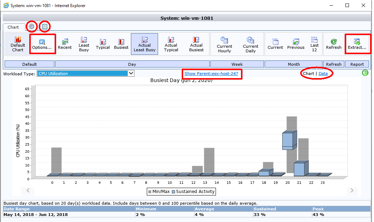Screen dimensions: 374x222
Task: Go to previous chart with left arrow
Action: coord(28,190)
